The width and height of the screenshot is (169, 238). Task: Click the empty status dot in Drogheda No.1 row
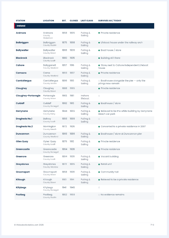click(x=99, y=119)
